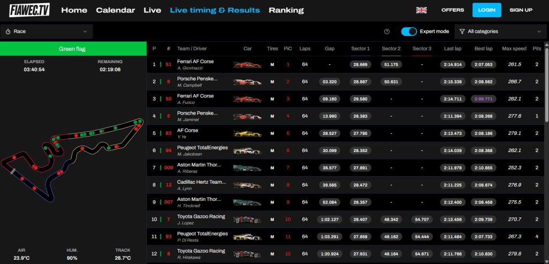
Task: Open the Live page
Action: click(x=152, y=10)
